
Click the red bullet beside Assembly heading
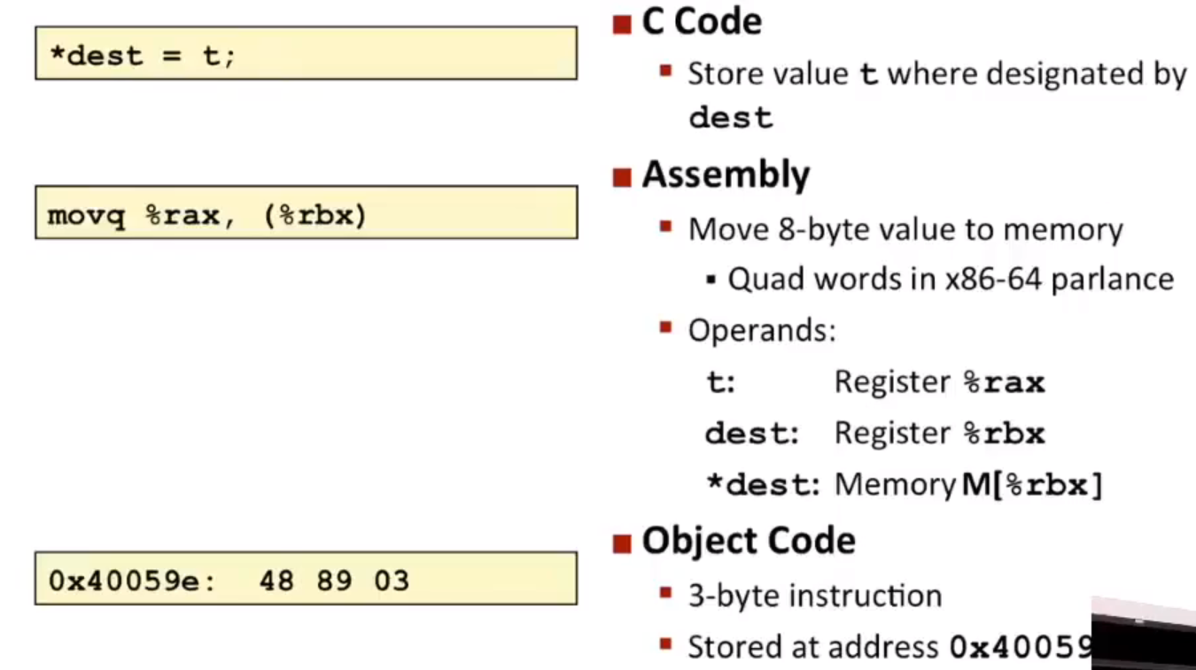[x=621, y=176]
